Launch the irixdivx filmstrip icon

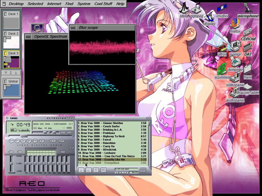(222, 11)
